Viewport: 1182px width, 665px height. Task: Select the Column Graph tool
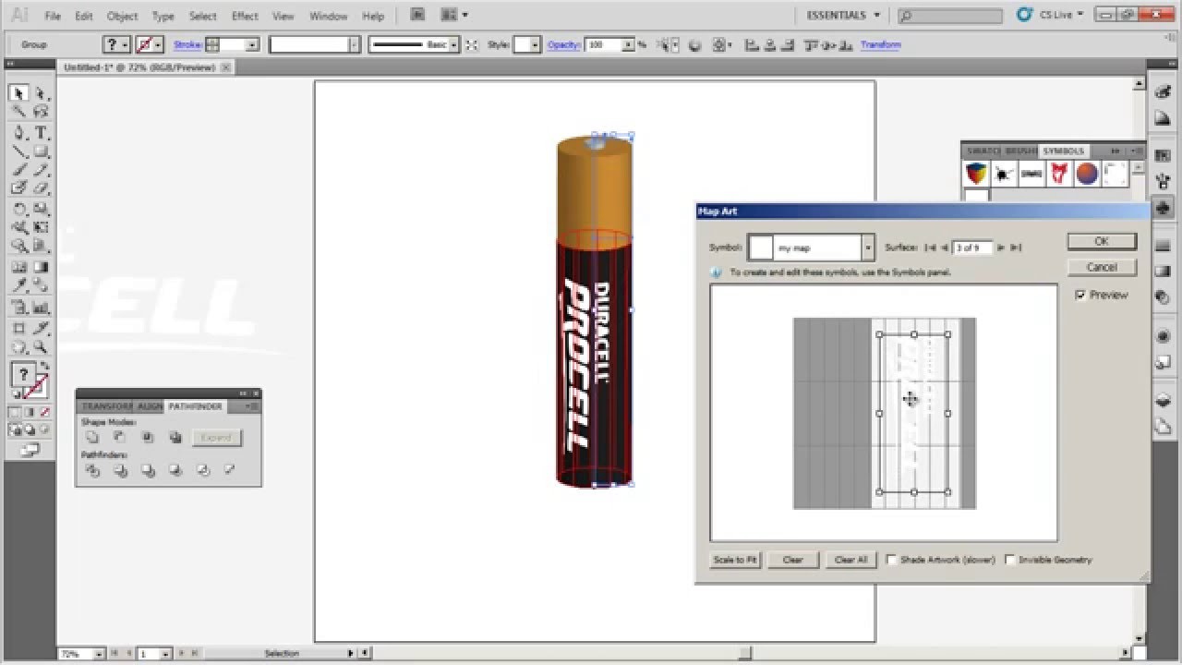pyautogui.click(x=42, y=308)
